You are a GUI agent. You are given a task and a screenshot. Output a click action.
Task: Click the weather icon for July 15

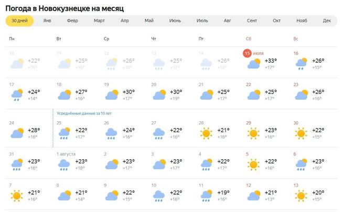coord(254,64)
